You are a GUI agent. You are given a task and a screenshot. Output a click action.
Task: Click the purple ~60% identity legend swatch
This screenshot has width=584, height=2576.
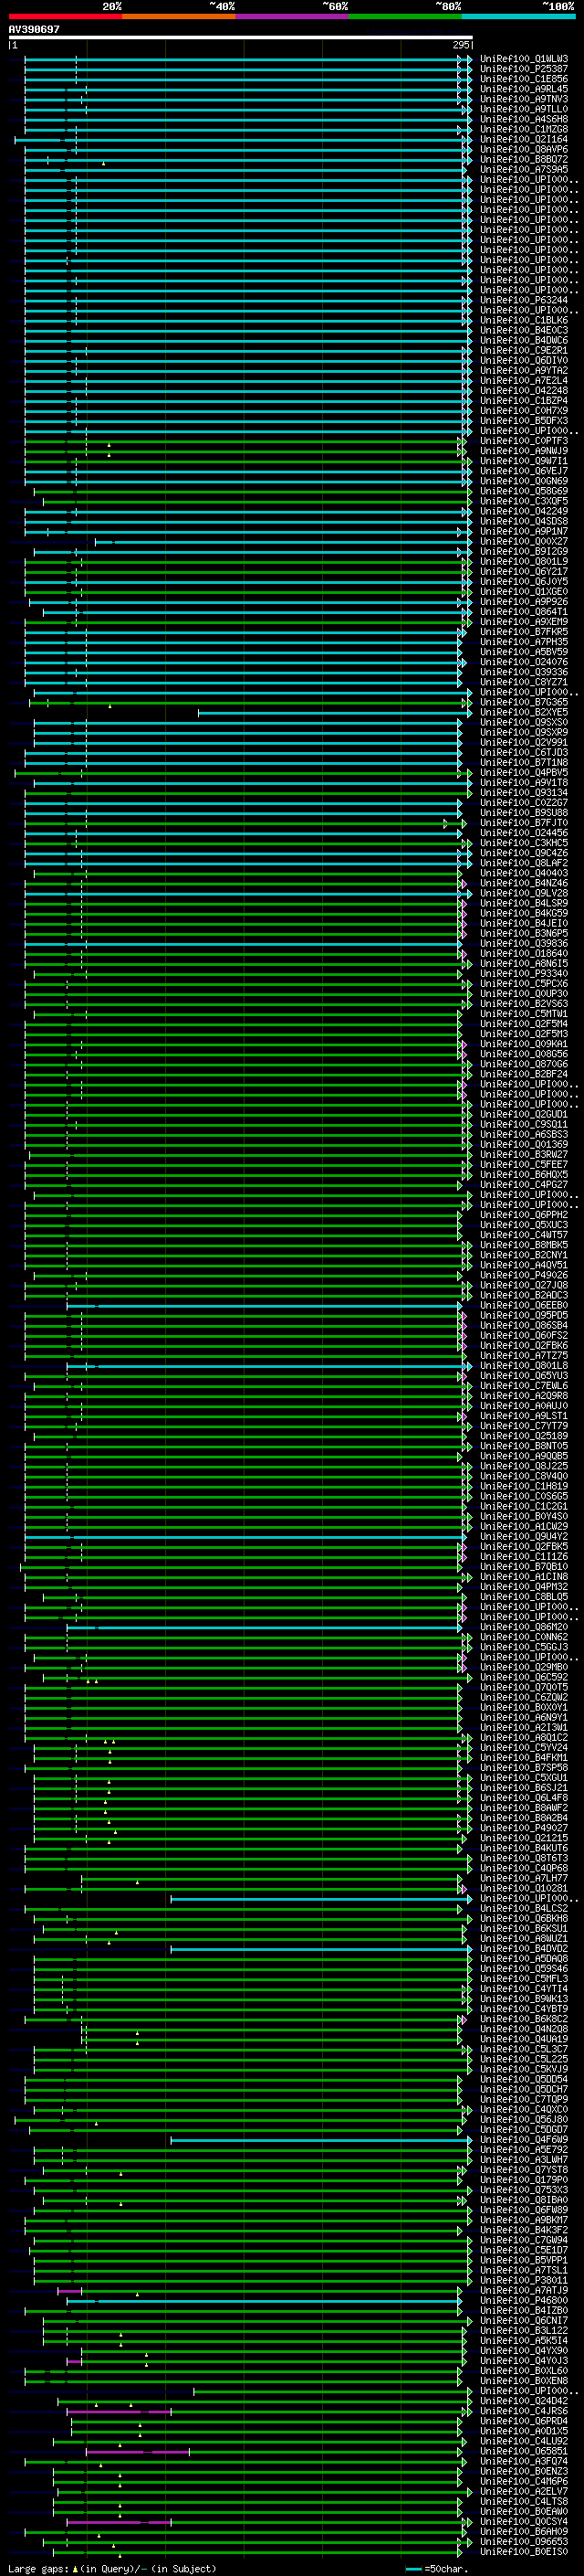pos(293,16)
